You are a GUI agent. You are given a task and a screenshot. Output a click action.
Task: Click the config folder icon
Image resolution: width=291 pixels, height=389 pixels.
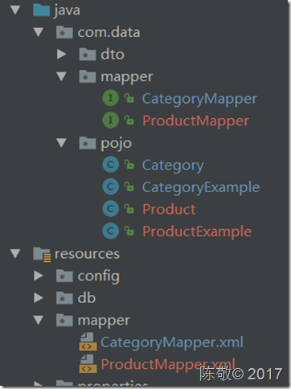(64, 276)
